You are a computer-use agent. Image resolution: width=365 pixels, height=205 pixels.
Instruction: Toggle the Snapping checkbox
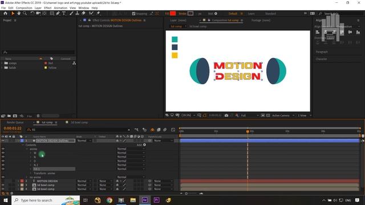[133, 14]
